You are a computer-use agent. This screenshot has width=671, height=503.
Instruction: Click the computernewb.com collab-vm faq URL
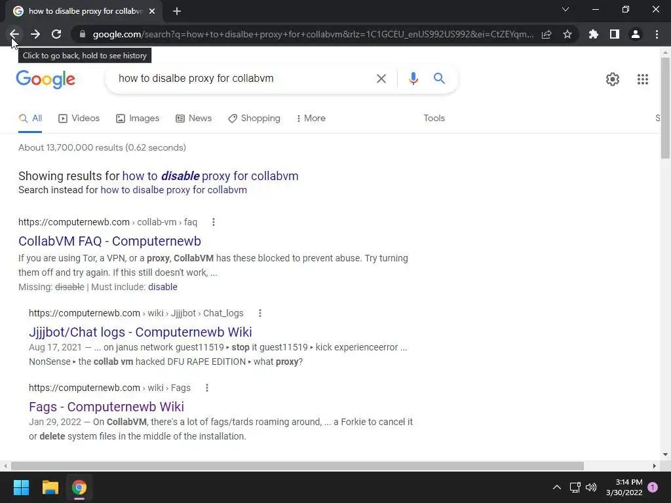click(108, 222)
